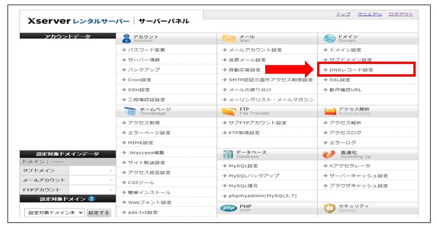This screenshot has height=227, width=437.
Task: Click the Speeding Up arrow icon
Action: pos(329,154)
